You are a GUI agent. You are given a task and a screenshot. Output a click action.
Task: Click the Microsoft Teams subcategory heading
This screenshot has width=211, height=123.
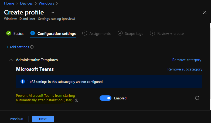35,69
